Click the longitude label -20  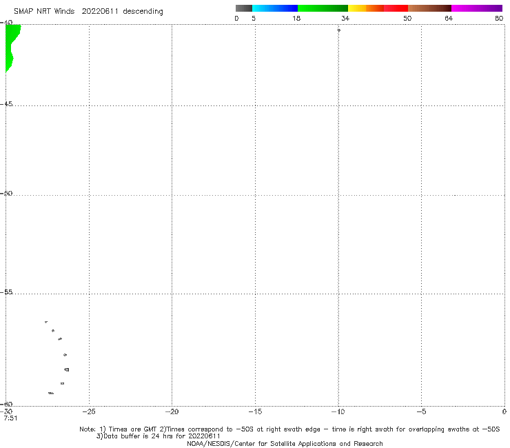[172, 411]
